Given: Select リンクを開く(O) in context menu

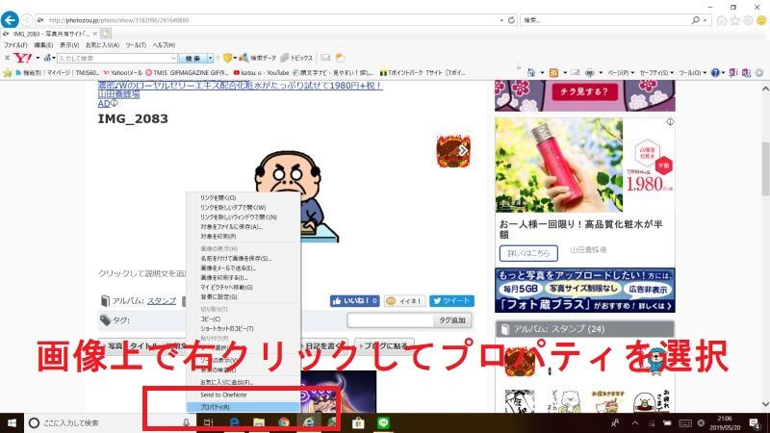Looking at the screenshot, I should click(244, 197).
